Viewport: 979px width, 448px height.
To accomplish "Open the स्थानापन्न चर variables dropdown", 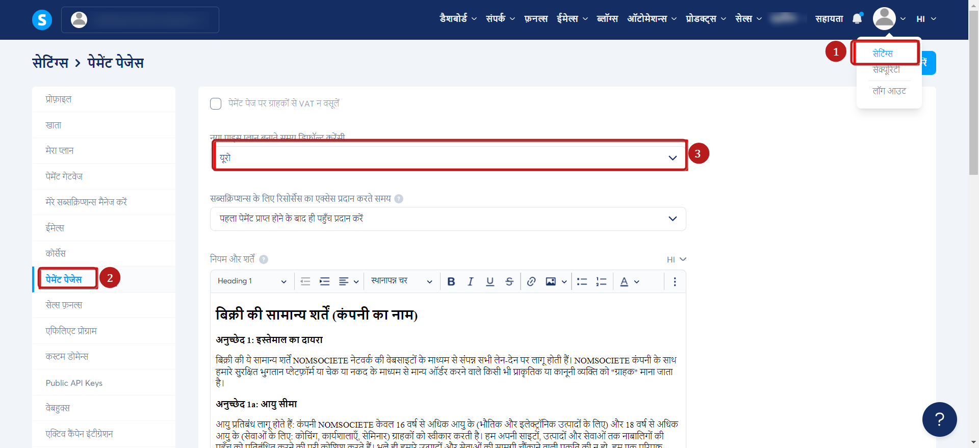I will tap(401, 281).
